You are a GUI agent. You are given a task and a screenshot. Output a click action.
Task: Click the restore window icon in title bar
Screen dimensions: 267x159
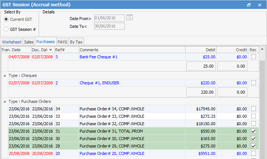point(249,5)
